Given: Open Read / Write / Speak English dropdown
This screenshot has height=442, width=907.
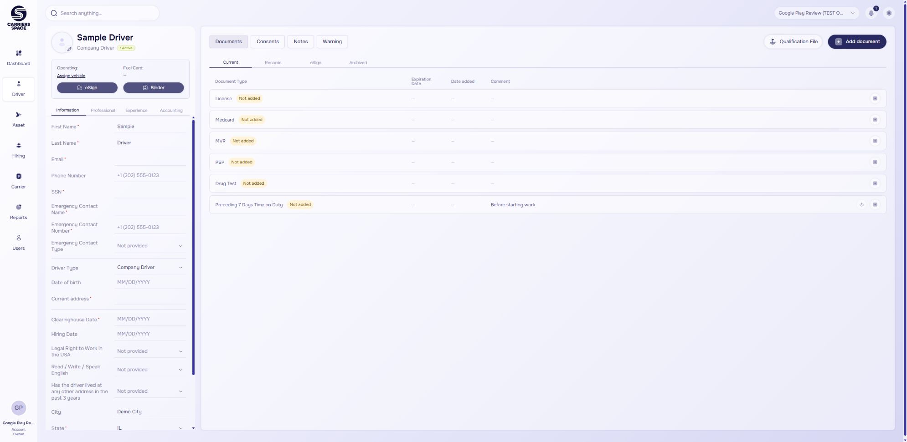Looking at the screenshot, I should pyautogui.click(x=150, y=370).
